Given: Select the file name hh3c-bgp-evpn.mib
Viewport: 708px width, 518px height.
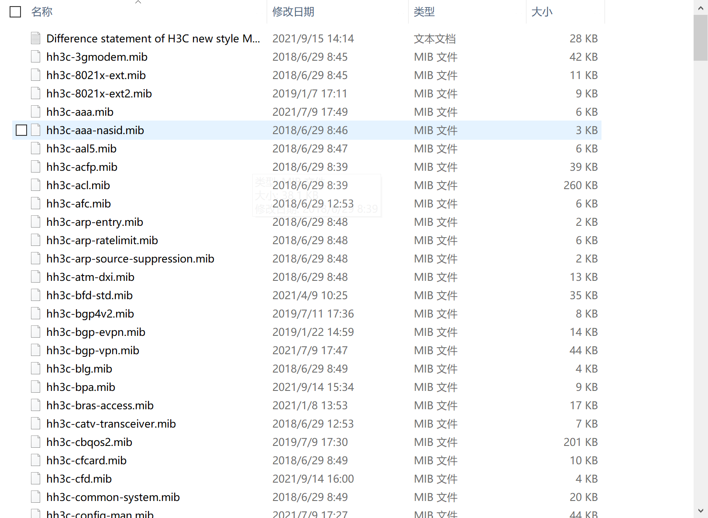Looking at the screenshot, I should [96, 332].
